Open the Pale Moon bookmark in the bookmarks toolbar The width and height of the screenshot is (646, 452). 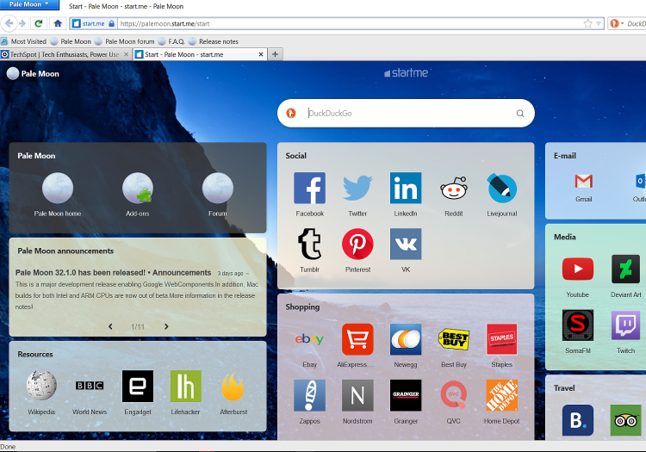tap(71, 41)
